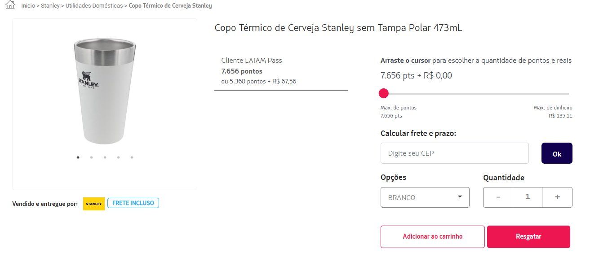599x257 pixels.
Task: Select the first carousel dot
Action: point(78,157)
